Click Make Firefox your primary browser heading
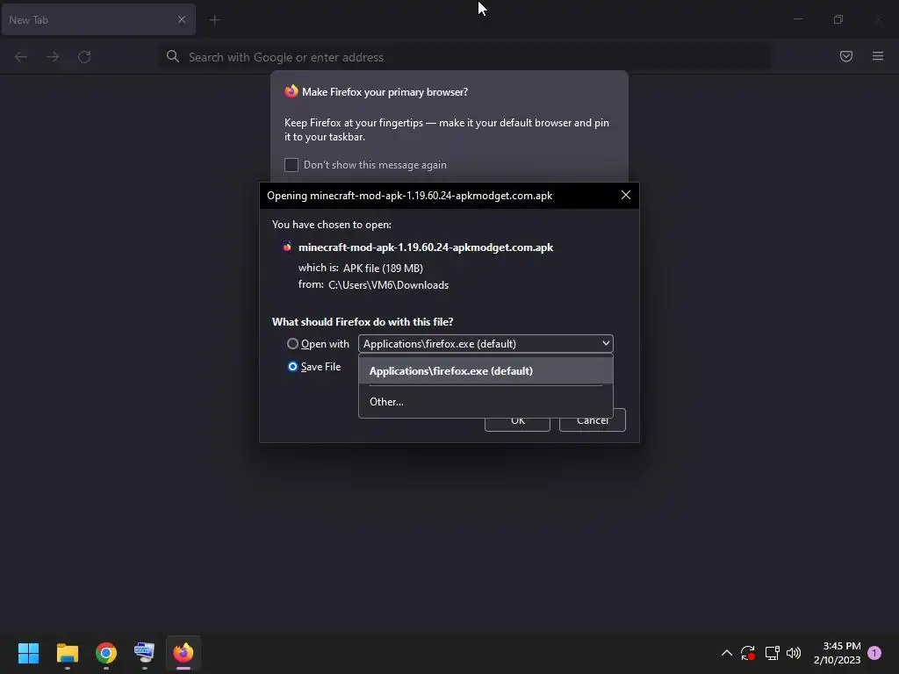Image resolution: width=899 pixels, height=674 pixels. 385,92
